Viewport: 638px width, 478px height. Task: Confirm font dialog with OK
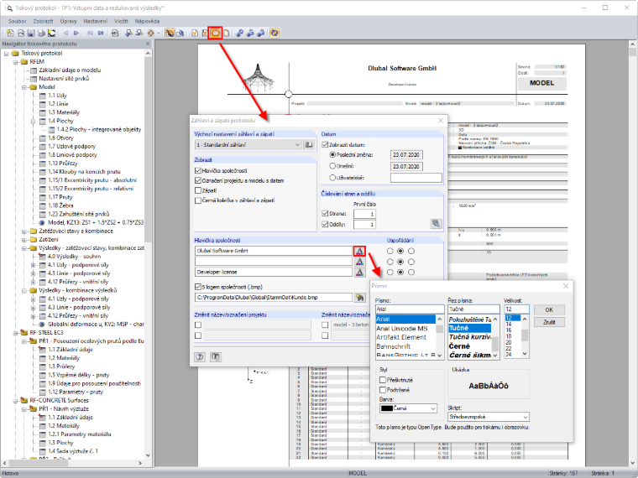(x=549, y=309)
